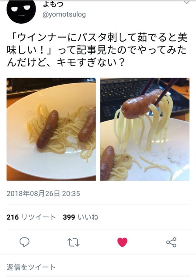
Task: Tap the reply speech bubble icon
Action: (24, 242)
